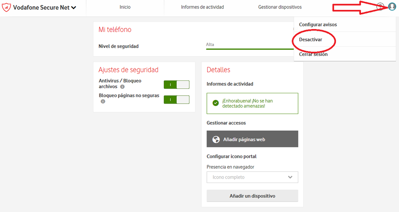Viewport: 399px width, 212px height.
Task: Open the user profile avatar icon
Action: click(392, 7)
